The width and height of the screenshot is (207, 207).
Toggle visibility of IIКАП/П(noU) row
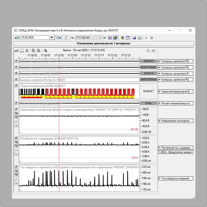[16, 67]
